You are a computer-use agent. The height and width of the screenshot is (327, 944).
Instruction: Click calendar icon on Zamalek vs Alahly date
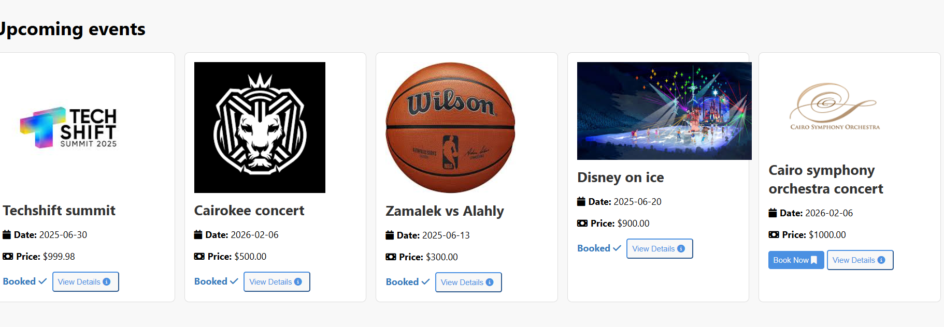coord(390,235)
